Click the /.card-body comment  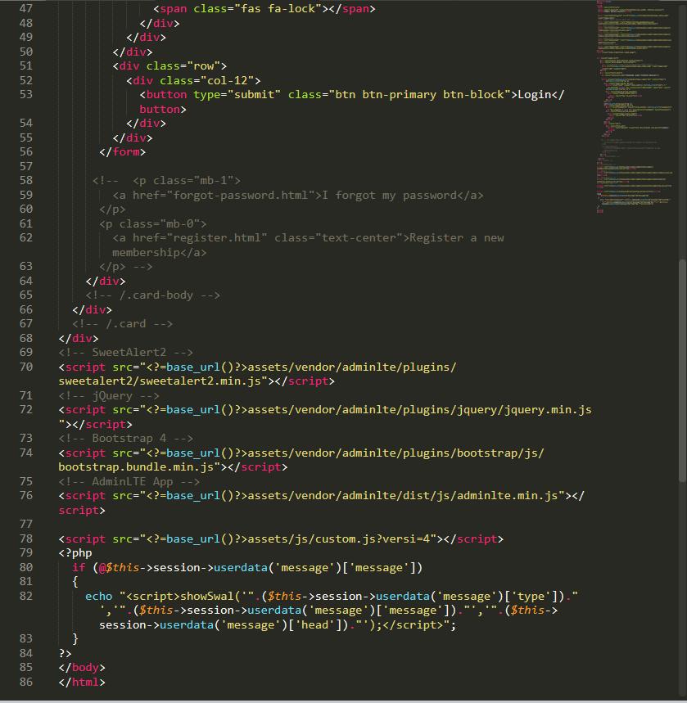coord(153,295)
